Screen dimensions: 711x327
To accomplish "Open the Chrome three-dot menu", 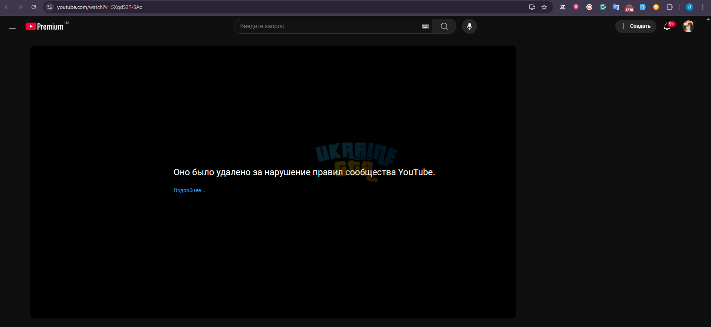I will coord(703,7).
